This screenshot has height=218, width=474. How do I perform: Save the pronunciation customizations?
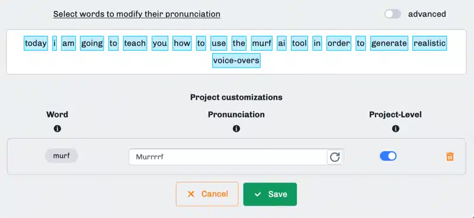pos(270,194)
